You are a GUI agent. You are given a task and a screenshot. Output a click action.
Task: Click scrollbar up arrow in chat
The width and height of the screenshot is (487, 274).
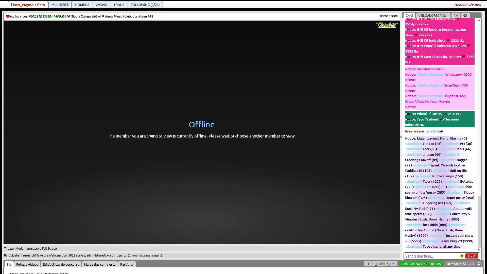479,20
